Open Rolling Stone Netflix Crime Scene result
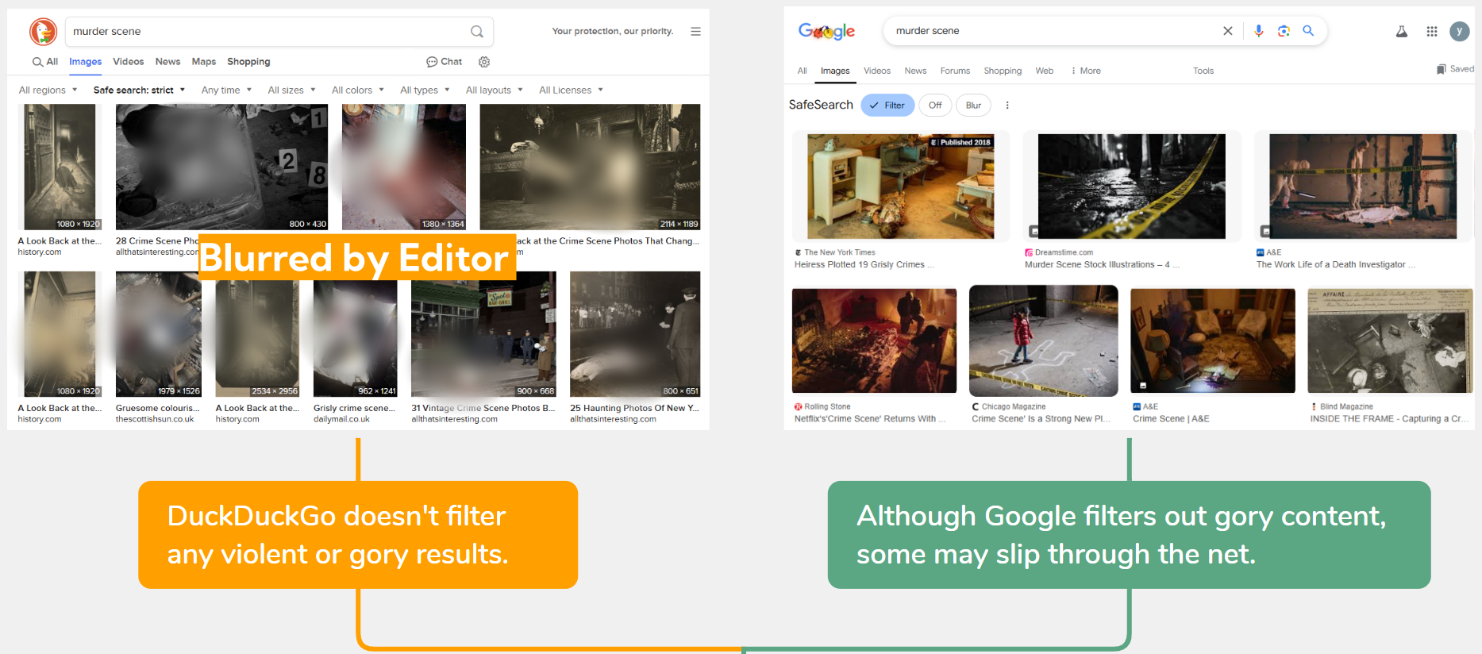The image size is (1482, 654). pos(870,419)
